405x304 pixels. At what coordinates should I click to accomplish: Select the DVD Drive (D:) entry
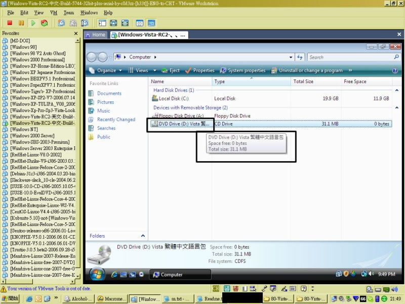coord(271,124)
